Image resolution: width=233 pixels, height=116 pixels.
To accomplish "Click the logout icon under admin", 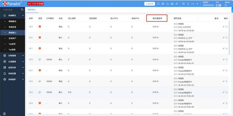I will coord(226,5).
